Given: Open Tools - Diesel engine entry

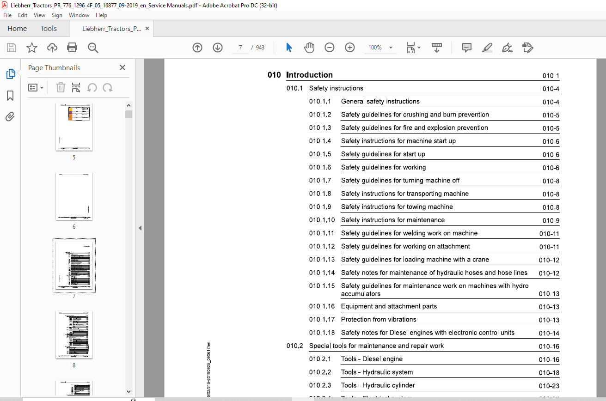Looking at the screenshot, I should pos(372,359).
